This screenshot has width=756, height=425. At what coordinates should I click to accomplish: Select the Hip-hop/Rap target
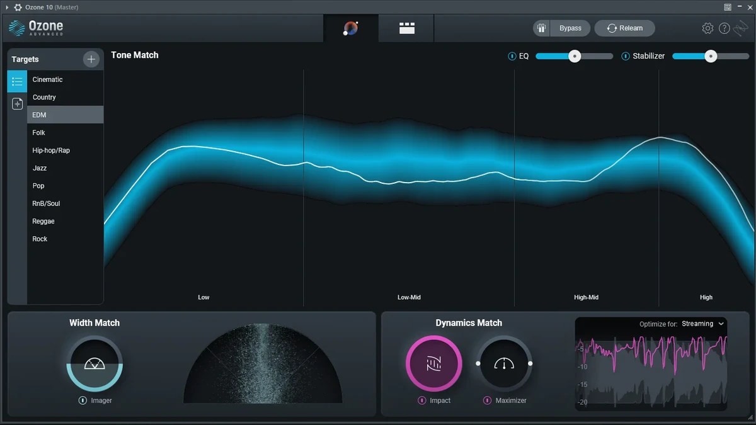(x=65, y=150)
